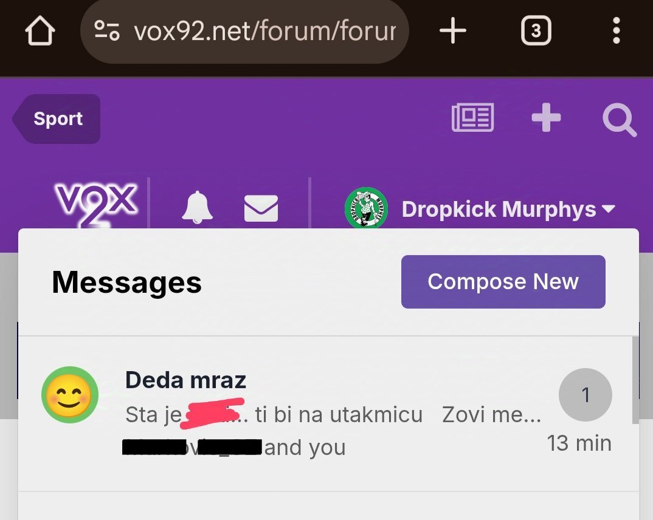Open the forum news feed icon
The width and height of the screenshot is (653, 520).
point(472,118)
